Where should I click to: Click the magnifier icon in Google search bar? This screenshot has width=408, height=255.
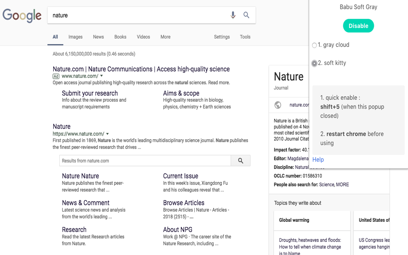pyautogui.click(x=246, y=15)
